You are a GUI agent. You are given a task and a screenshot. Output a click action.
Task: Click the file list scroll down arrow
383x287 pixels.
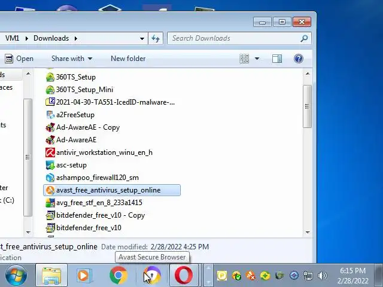[x=308, y=233]
